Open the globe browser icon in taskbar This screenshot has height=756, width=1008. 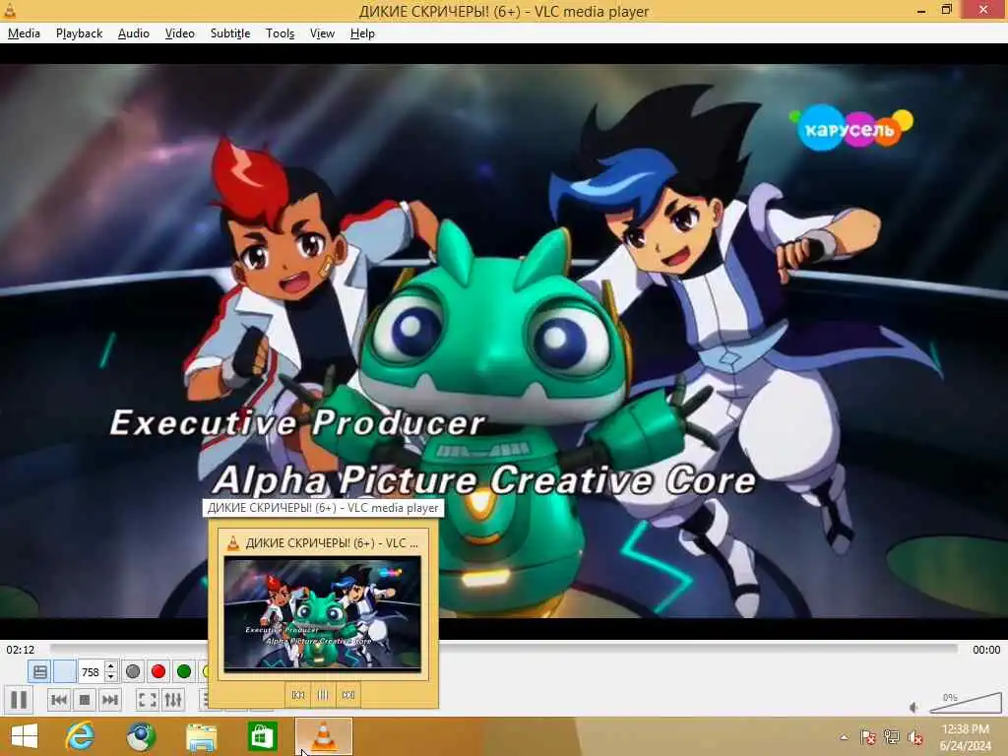click(x=141, y=736)
